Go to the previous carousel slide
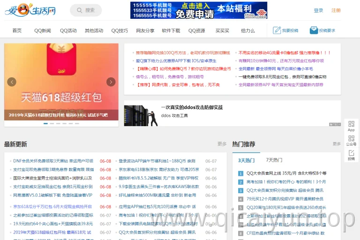360x240 pixels. pyautogui.click(x=12, y=82)
